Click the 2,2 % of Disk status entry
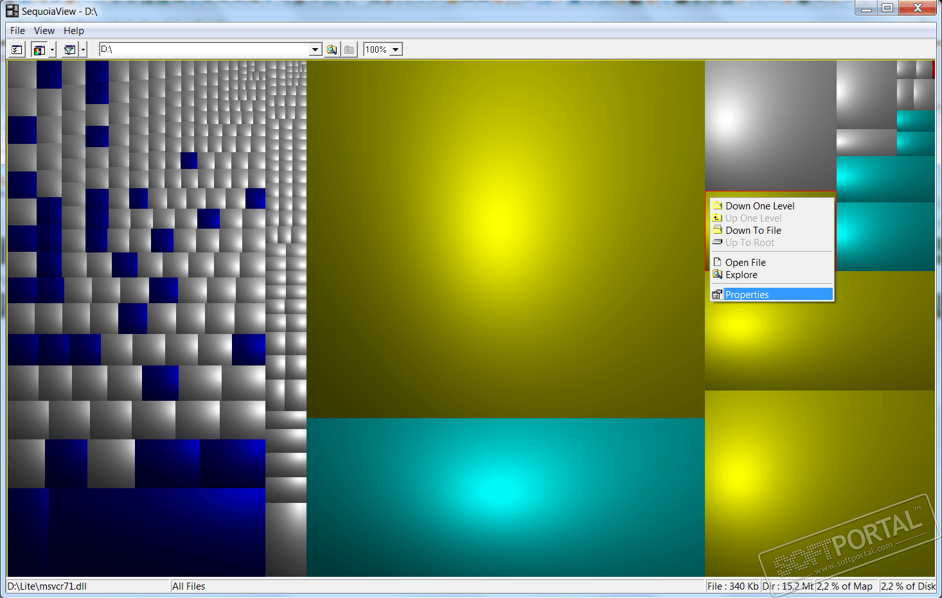 pos(908,586)
